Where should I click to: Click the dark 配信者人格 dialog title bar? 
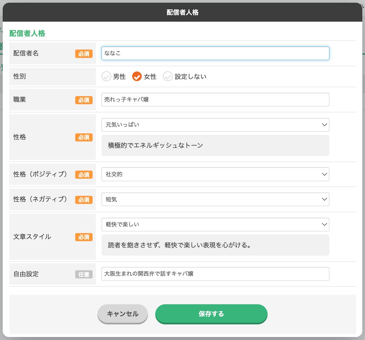click(x=182, y=12)
